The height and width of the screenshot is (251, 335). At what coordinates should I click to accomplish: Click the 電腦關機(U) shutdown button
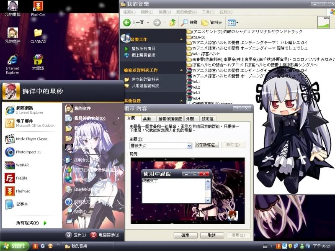[x=105, y=235]
